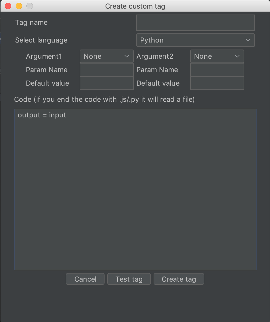Focus the Argument1 Param Name field

(106, 70)
